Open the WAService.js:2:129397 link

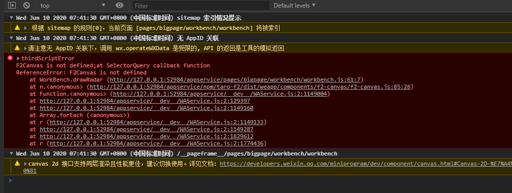(x=145, y=101)
